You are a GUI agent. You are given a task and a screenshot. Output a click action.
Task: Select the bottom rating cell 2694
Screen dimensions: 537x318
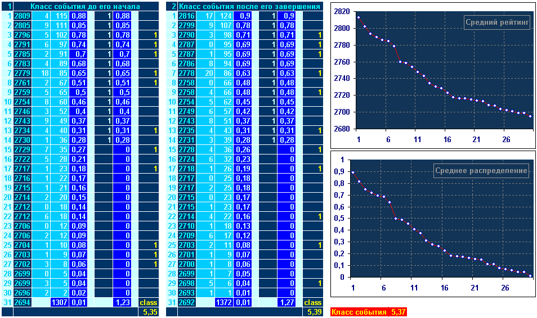[22, 302]
